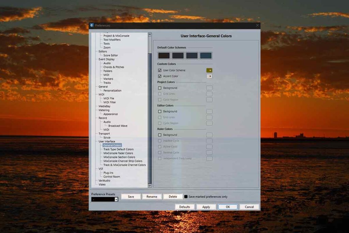
Task: Close the Preferences dialog with X
Action: click(257, 25)
